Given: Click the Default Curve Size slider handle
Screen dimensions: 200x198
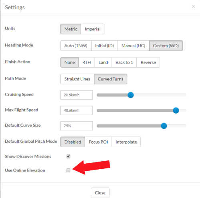Looking at the screenshot, I should [x=164, y=126].
